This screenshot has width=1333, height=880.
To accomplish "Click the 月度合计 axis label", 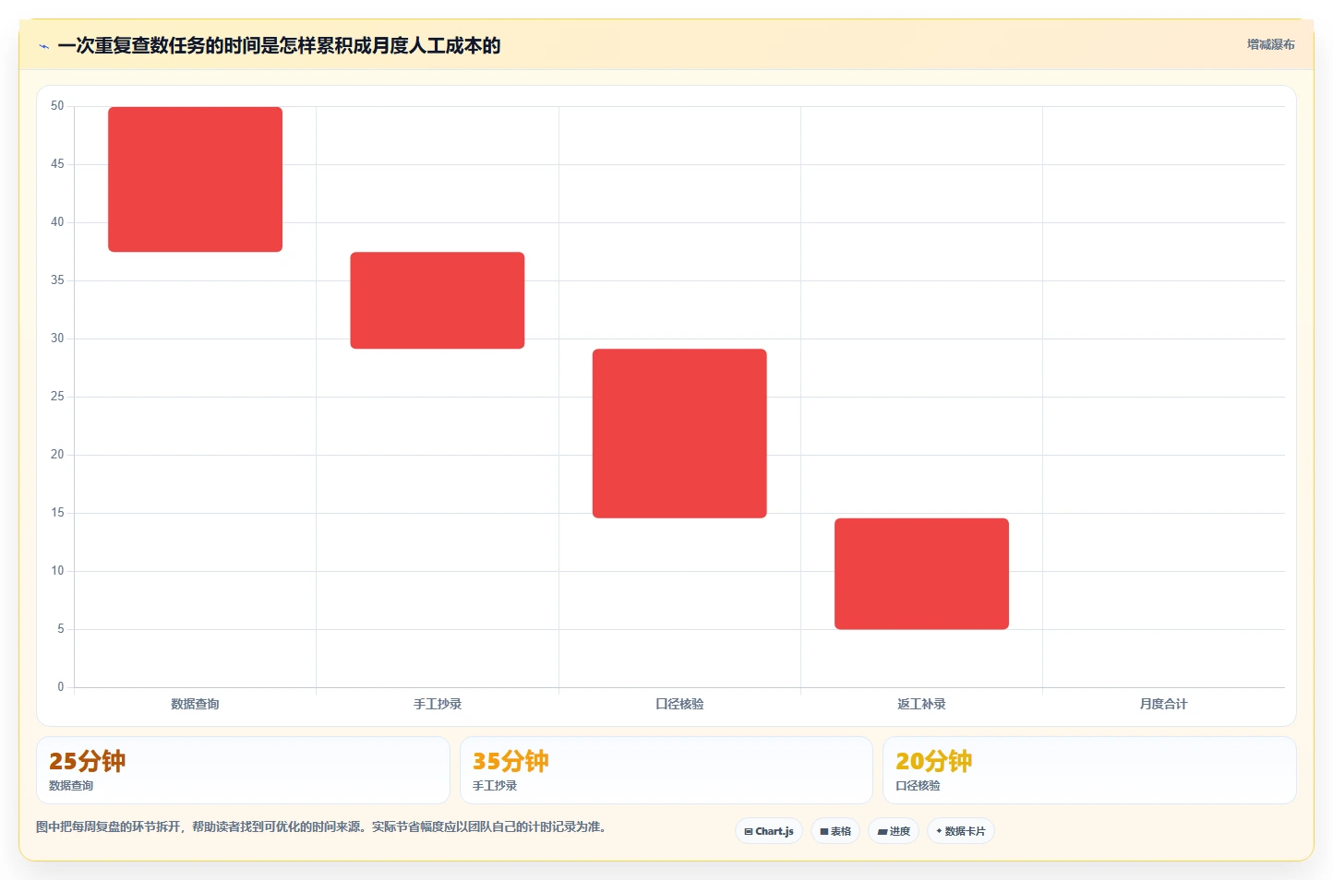I will pyautogui.click(x=1163, y=704).
